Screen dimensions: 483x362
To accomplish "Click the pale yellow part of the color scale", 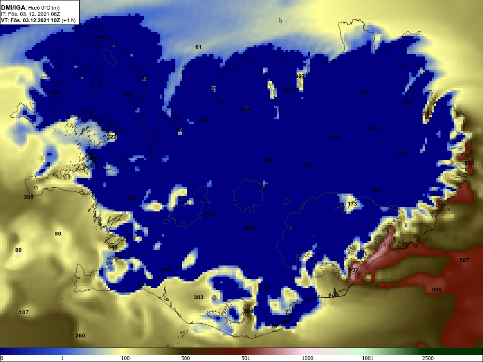I will pos(123,351).
